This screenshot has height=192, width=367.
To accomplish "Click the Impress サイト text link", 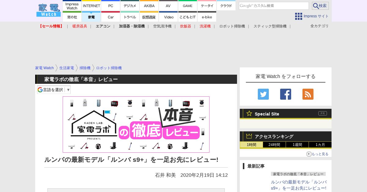I will (x=316, y=16).
